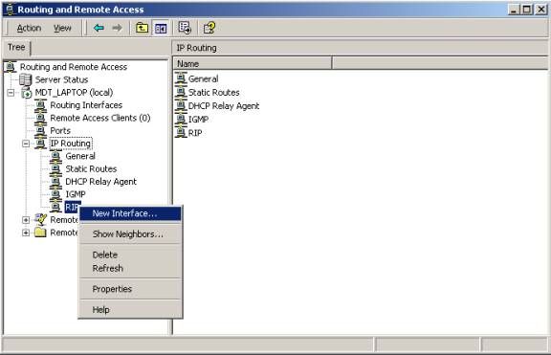Choose Refresh from context menu
Screen dimensions: 551x355
[130, 268]
